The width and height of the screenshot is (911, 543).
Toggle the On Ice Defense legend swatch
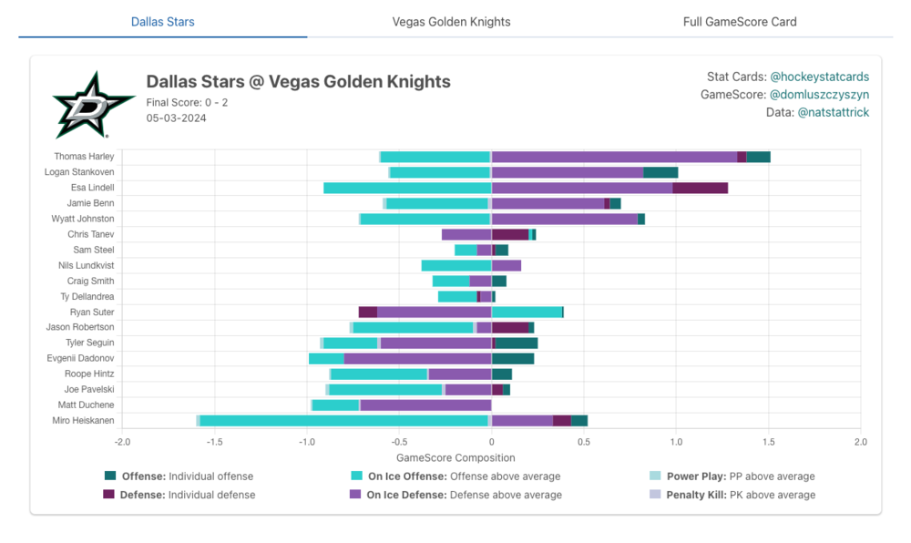pyautogui.click(x=357, y=495)
